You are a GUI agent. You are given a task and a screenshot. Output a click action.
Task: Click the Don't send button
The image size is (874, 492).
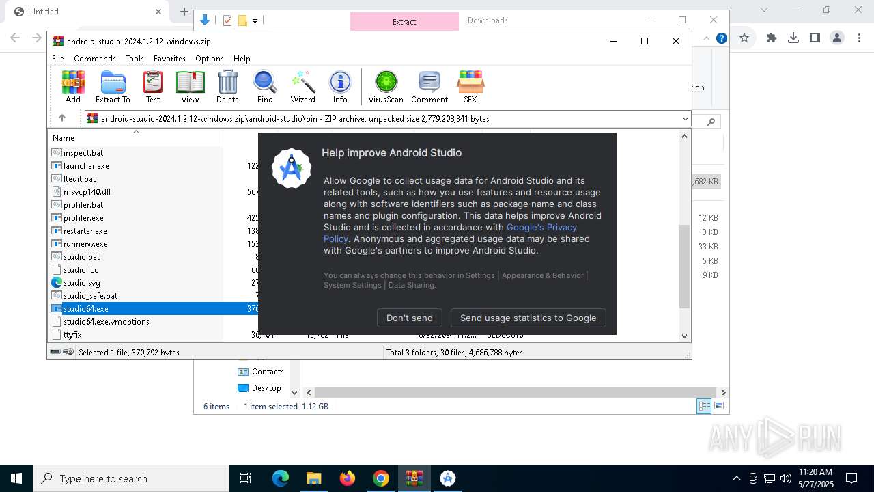click(410, 318)
